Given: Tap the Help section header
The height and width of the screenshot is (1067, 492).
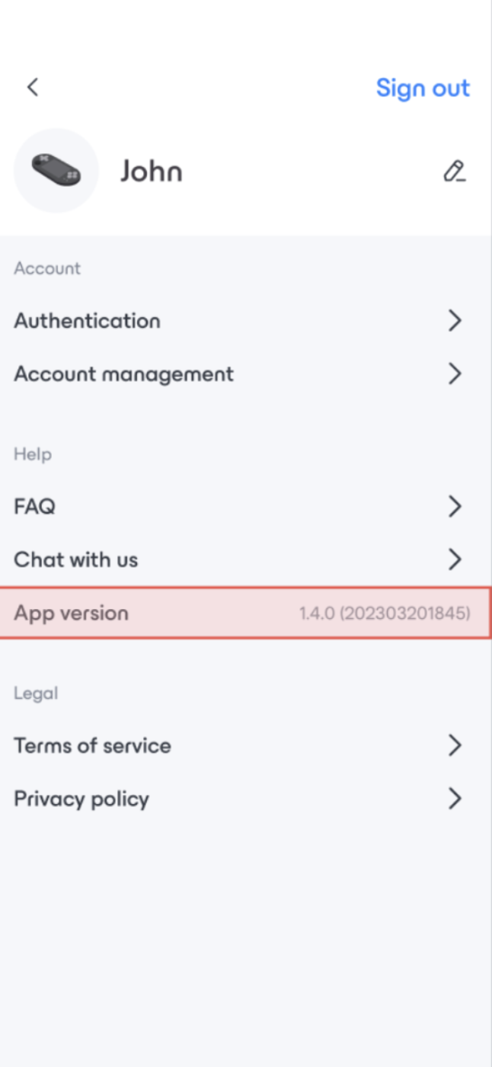Looking at the screenshot, I should click(33, 454).
